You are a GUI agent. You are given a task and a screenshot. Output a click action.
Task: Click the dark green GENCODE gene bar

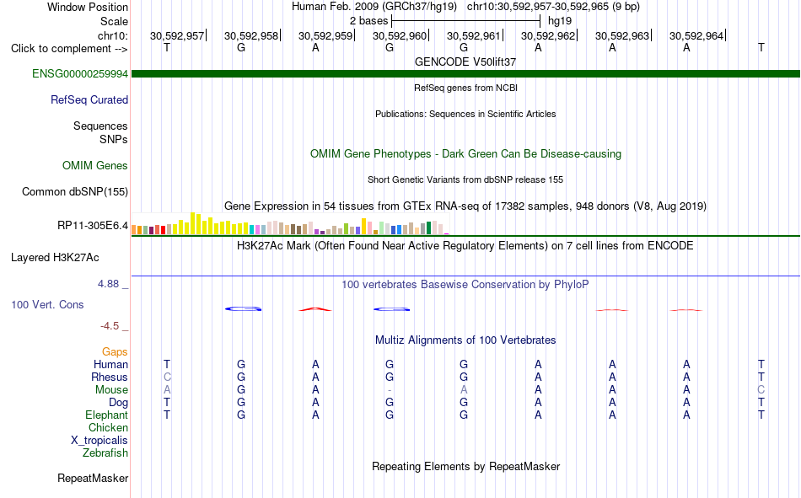click(x=465, y=73)
